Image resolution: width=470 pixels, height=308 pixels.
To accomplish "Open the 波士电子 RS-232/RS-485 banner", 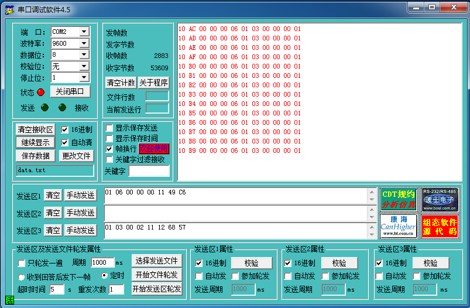I will [x=440, y=200].
